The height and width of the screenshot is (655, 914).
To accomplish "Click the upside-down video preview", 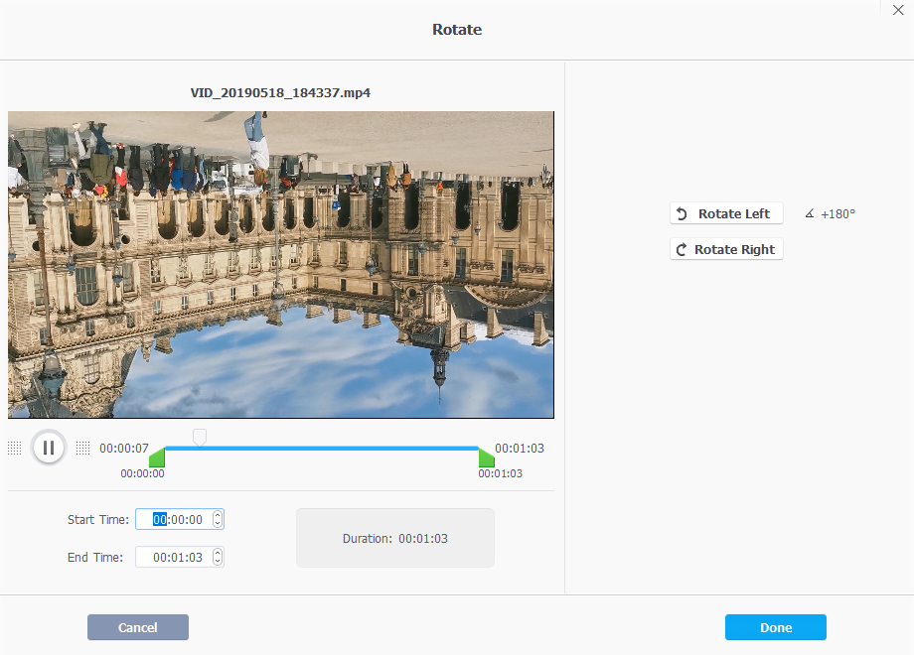I will (x=280, y=264).
